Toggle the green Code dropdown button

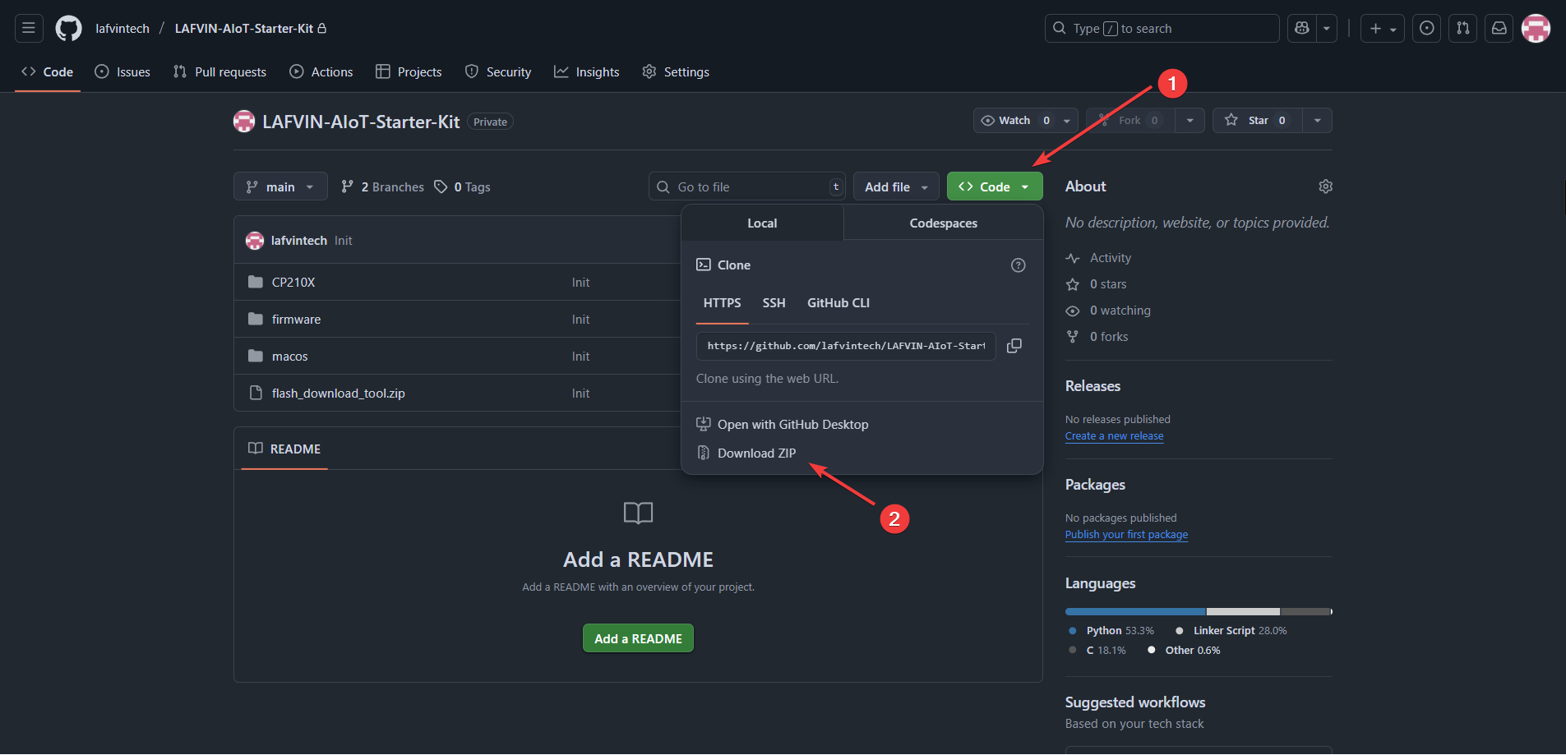(995, 186)
